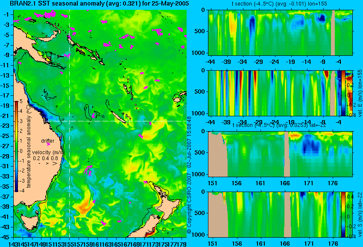363x247 pixels.
Task: Click the '161' label under the vel. S section
Action: coord(261,244)
